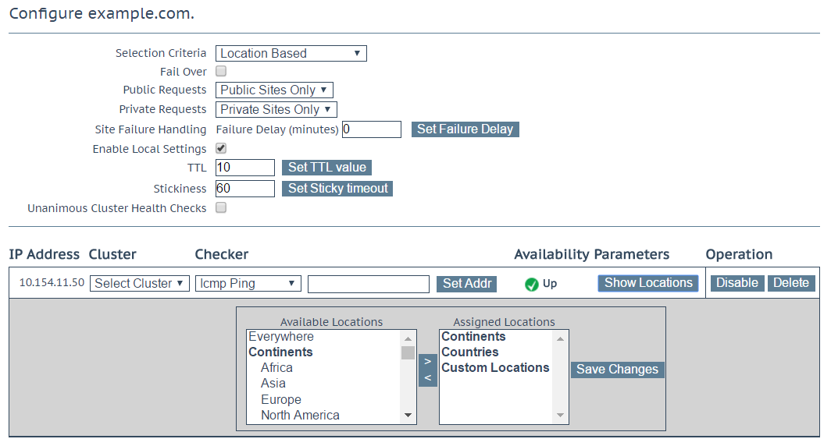831x446 pixels.
Task: Click scroll-down arrow in Assigned Locations list
Action: tap(560, 416)
